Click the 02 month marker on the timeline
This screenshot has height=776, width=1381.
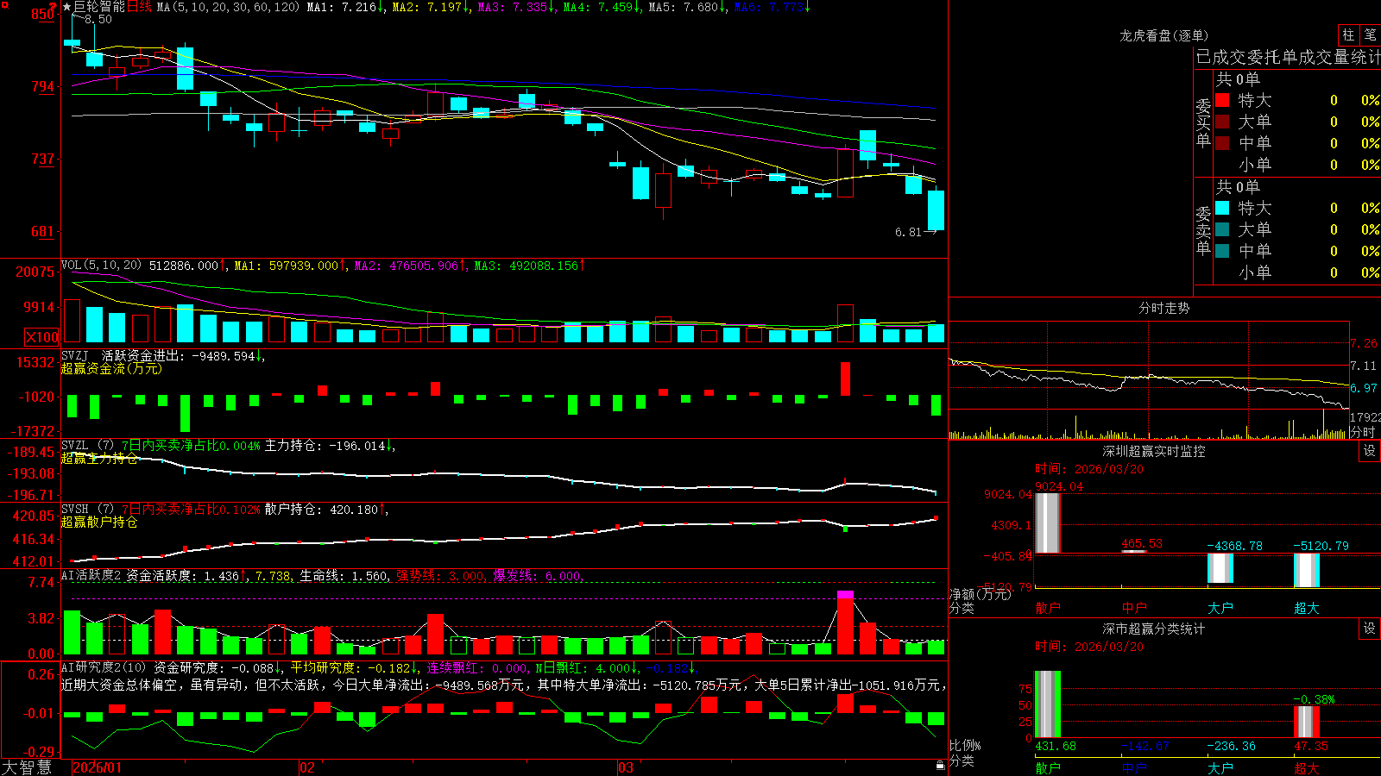click(x=307, y=767)
